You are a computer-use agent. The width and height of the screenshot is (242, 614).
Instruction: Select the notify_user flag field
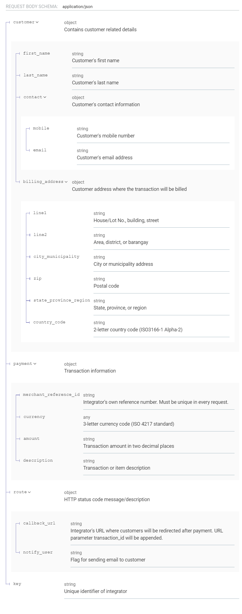38,552
